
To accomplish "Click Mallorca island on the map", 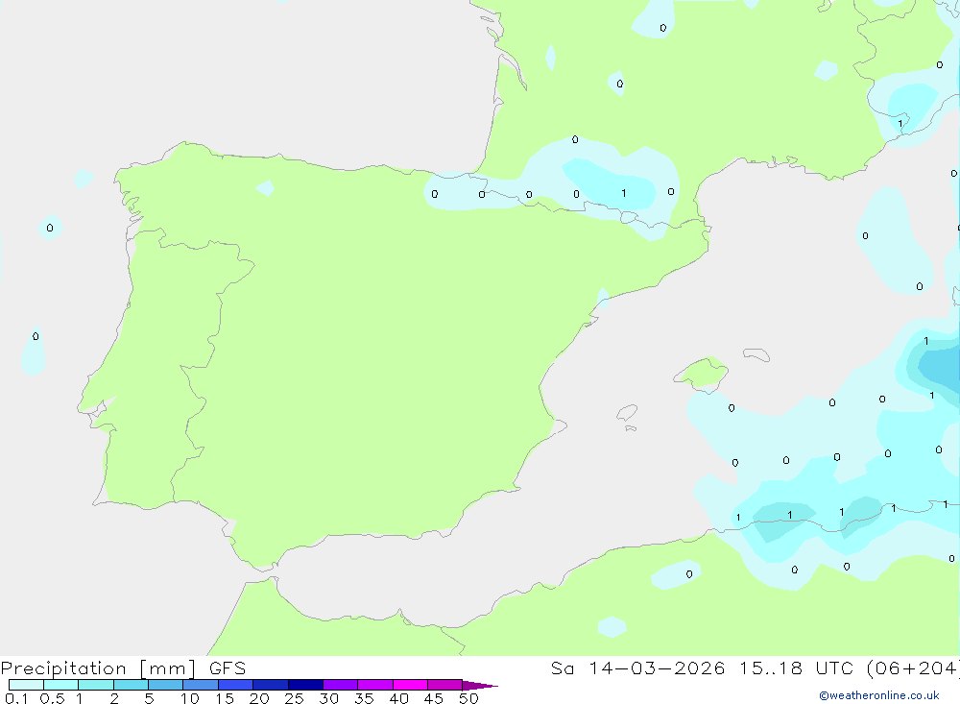I will 702,374.
